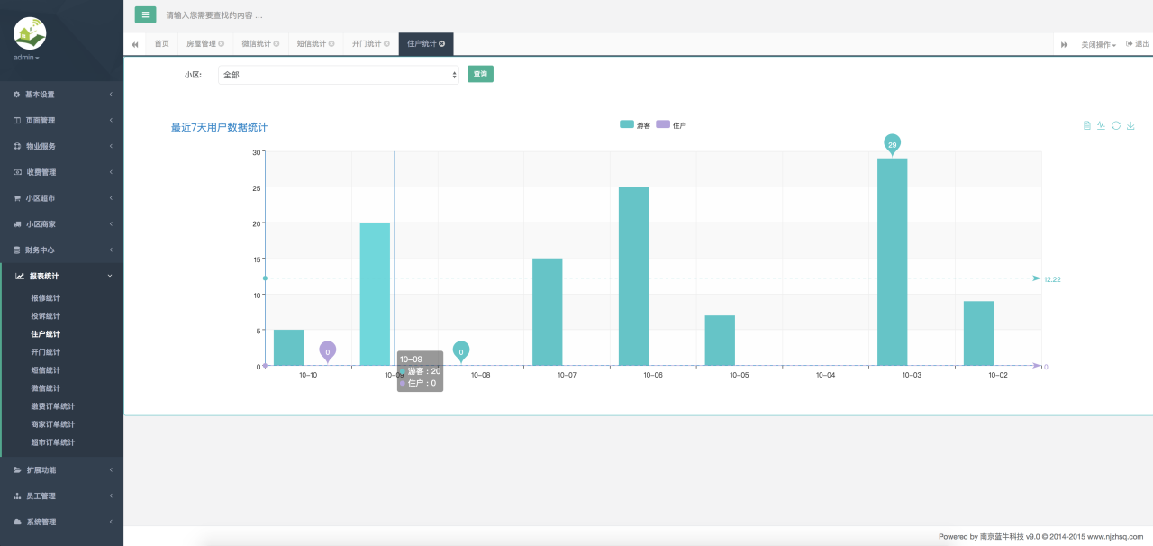Image resolution: width=1153 pixels, height=546 pixels.
Task: Toggle the 游客 legend series
Action: (634, 125)
